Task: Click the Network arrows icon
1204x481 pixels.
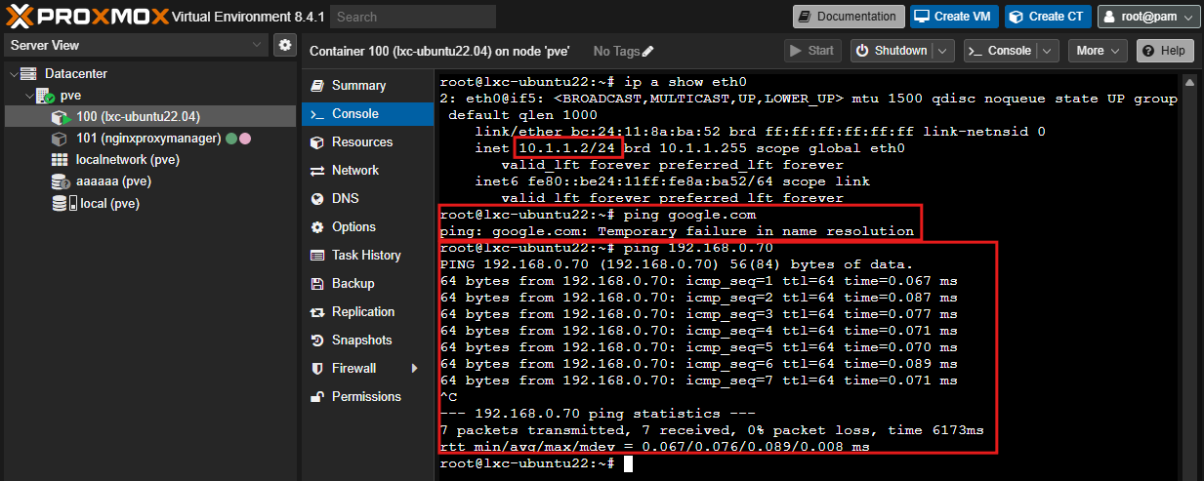Action: coord(316,171)
